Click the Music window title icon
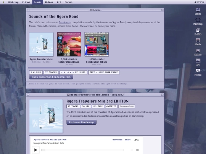Screen dimensions: 206x154 91,10
